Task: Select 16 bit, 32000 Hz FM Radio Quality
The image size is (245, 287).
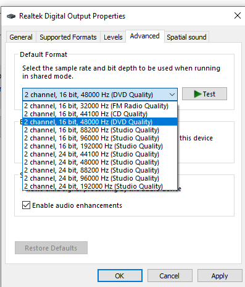Action: (x=100, y=106)
